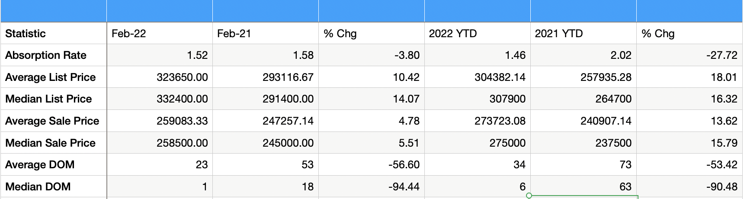This screenshot has height=199, width=744.
Task: Select the Average Sale Price row label
Action: [x=54, y=121]
